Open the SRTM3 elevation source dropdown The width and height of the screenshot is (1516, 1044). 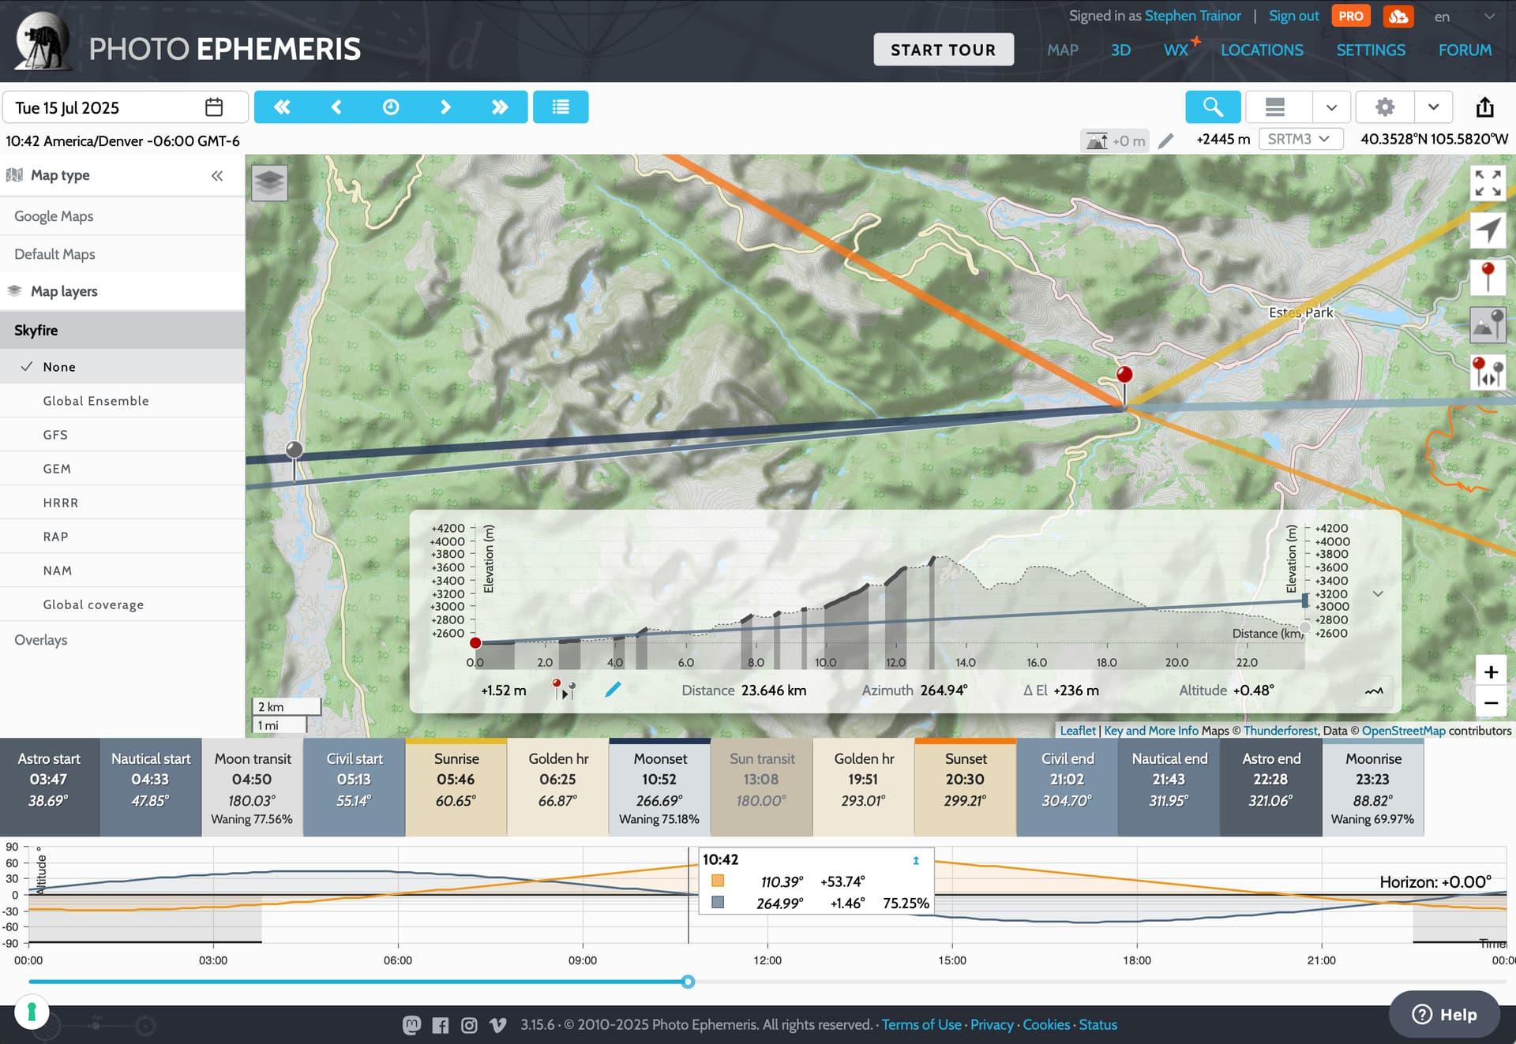click(1300, 140)
